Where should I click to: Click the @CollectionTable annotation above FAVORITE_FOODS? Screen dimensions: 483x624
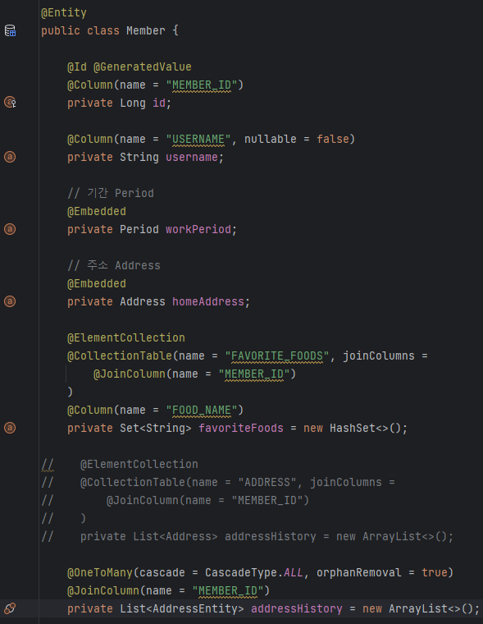119,356
